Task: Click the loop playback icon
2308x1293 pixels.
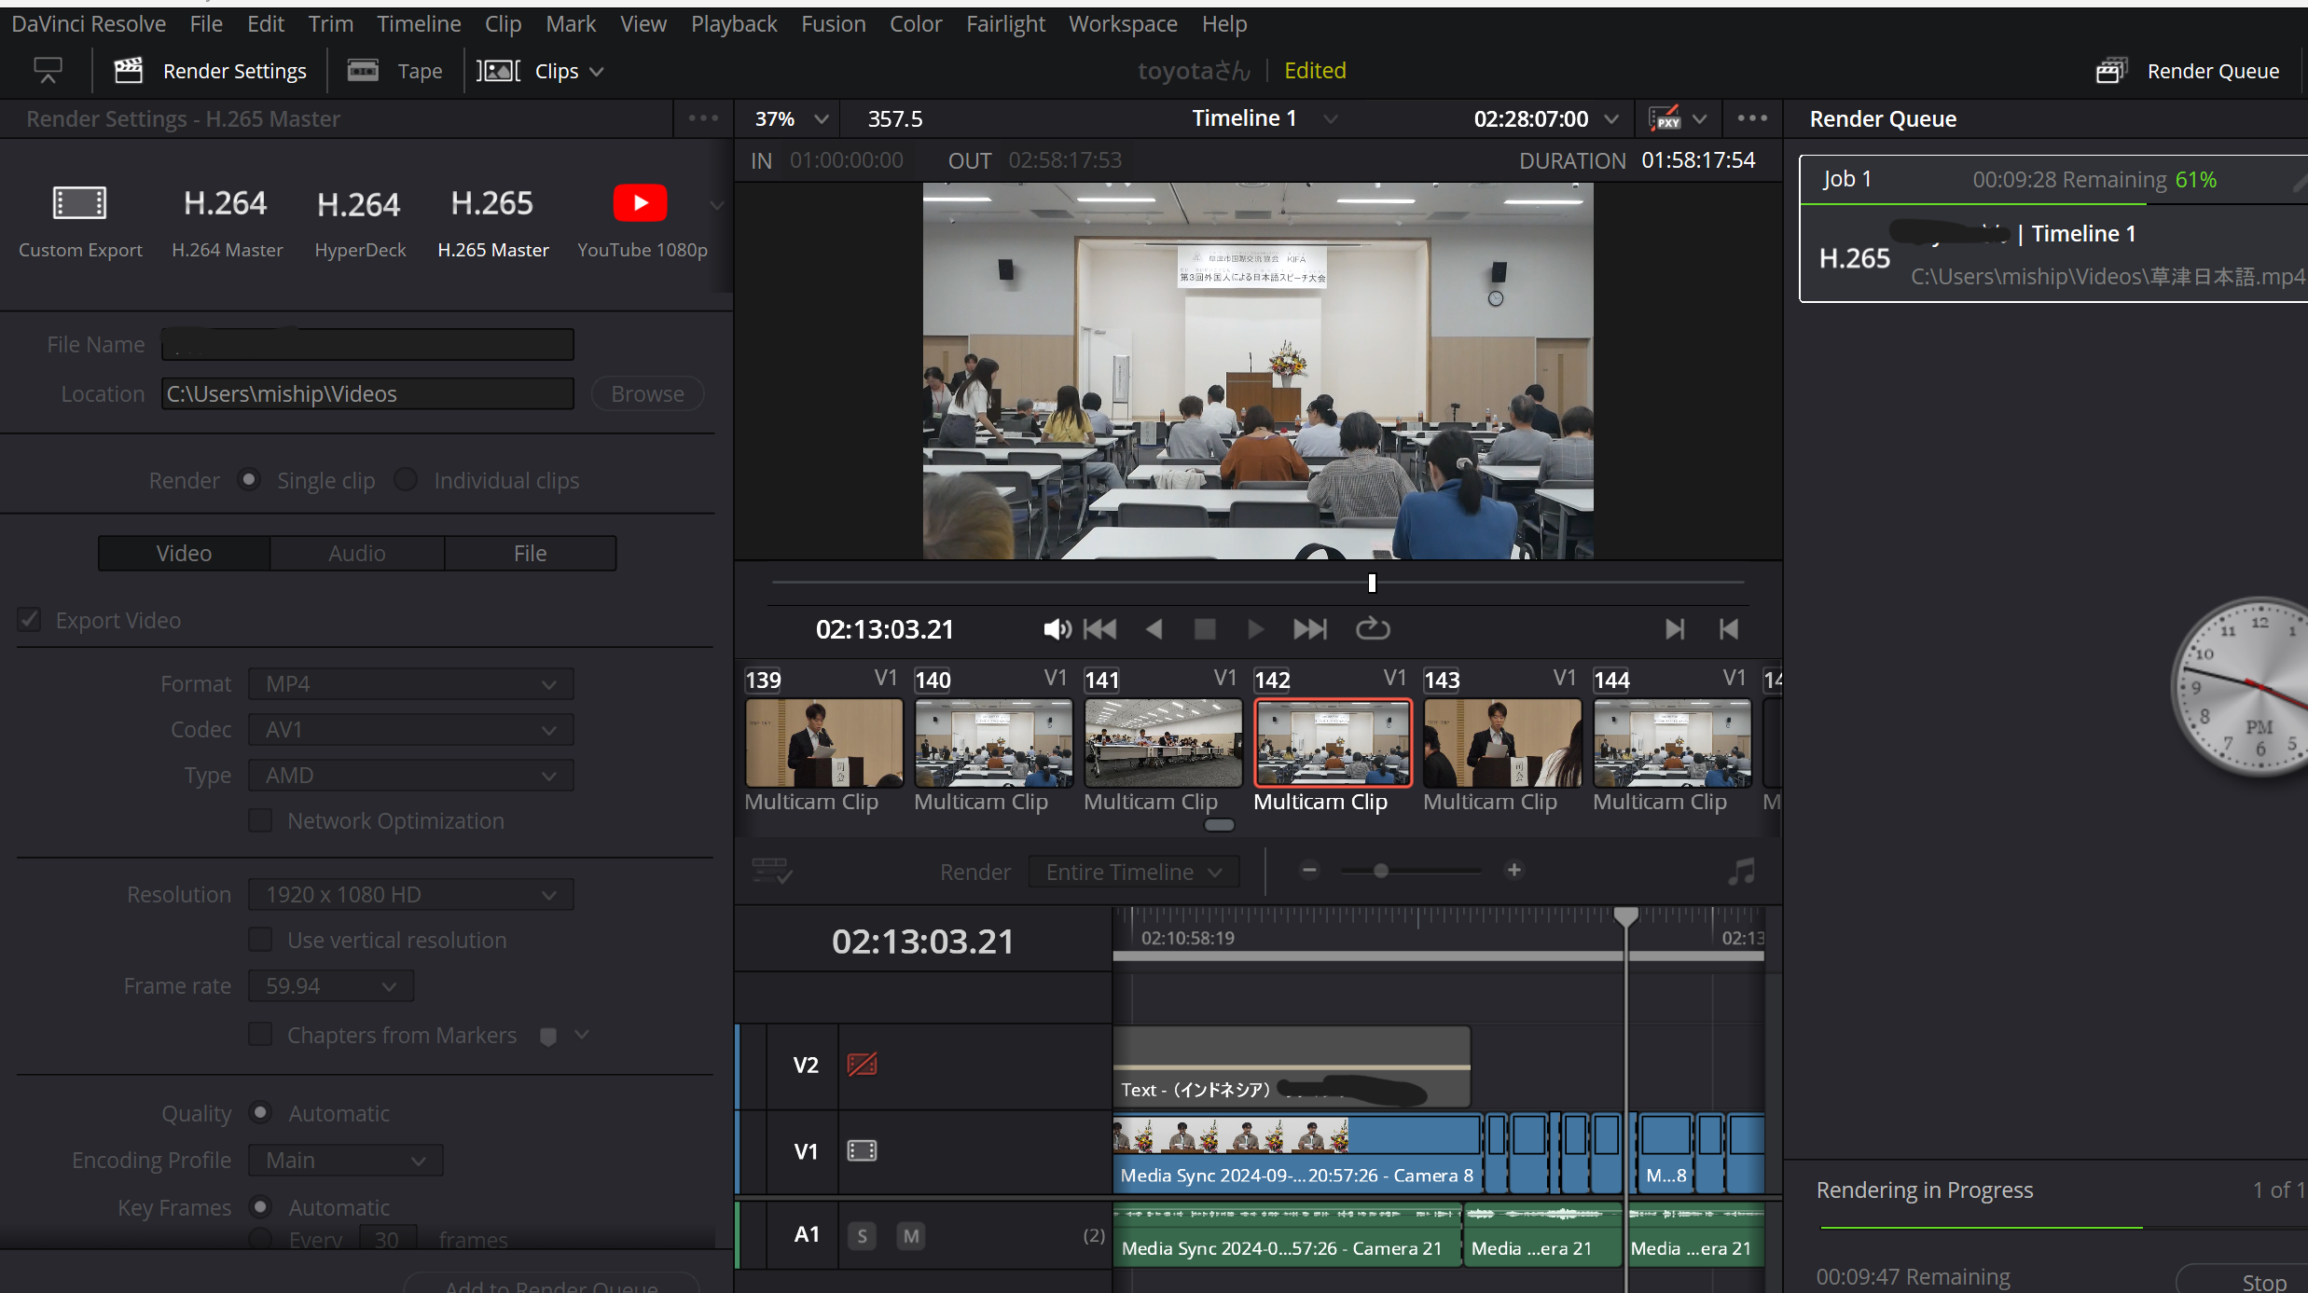Action: [1372, 629]
